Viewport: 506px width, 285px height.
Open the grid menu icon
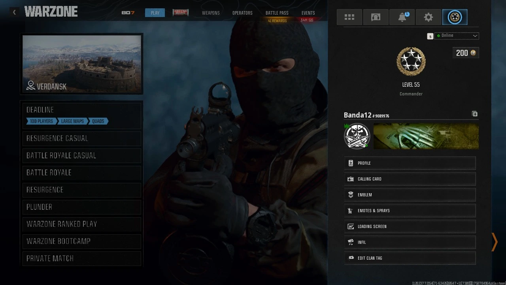coord(349,17)
